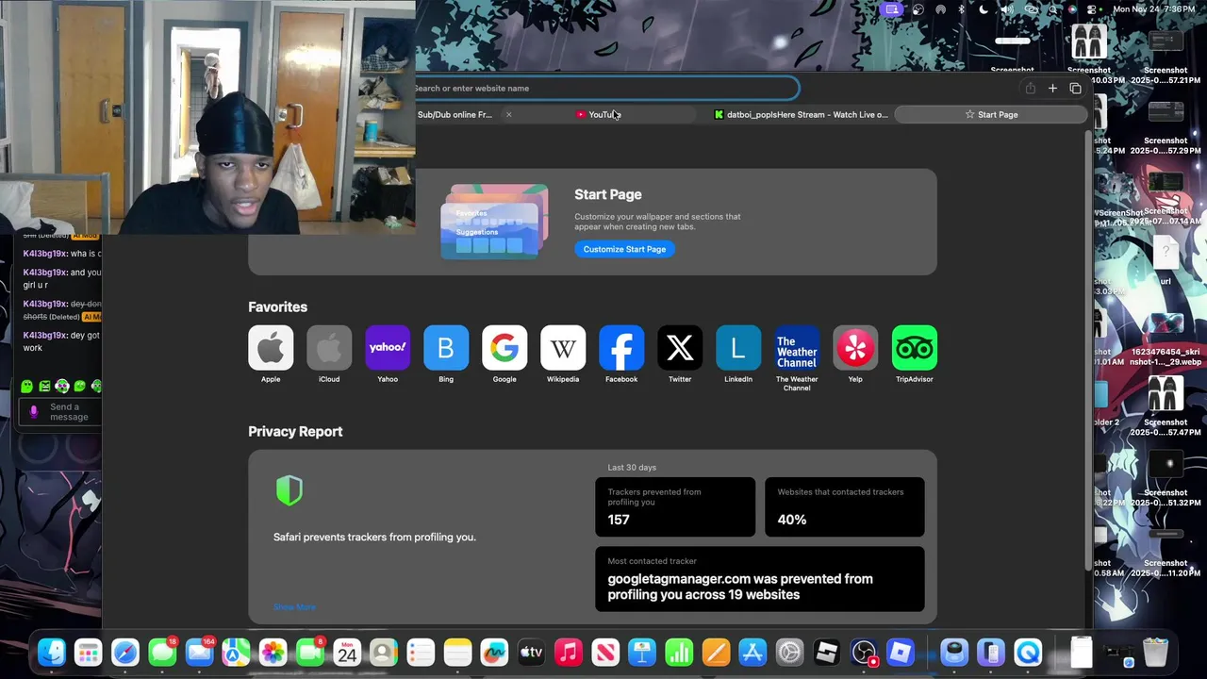Click the screen sharing menu bar icon
This screenshot has width=1207, height=679.
pos(891,9)
